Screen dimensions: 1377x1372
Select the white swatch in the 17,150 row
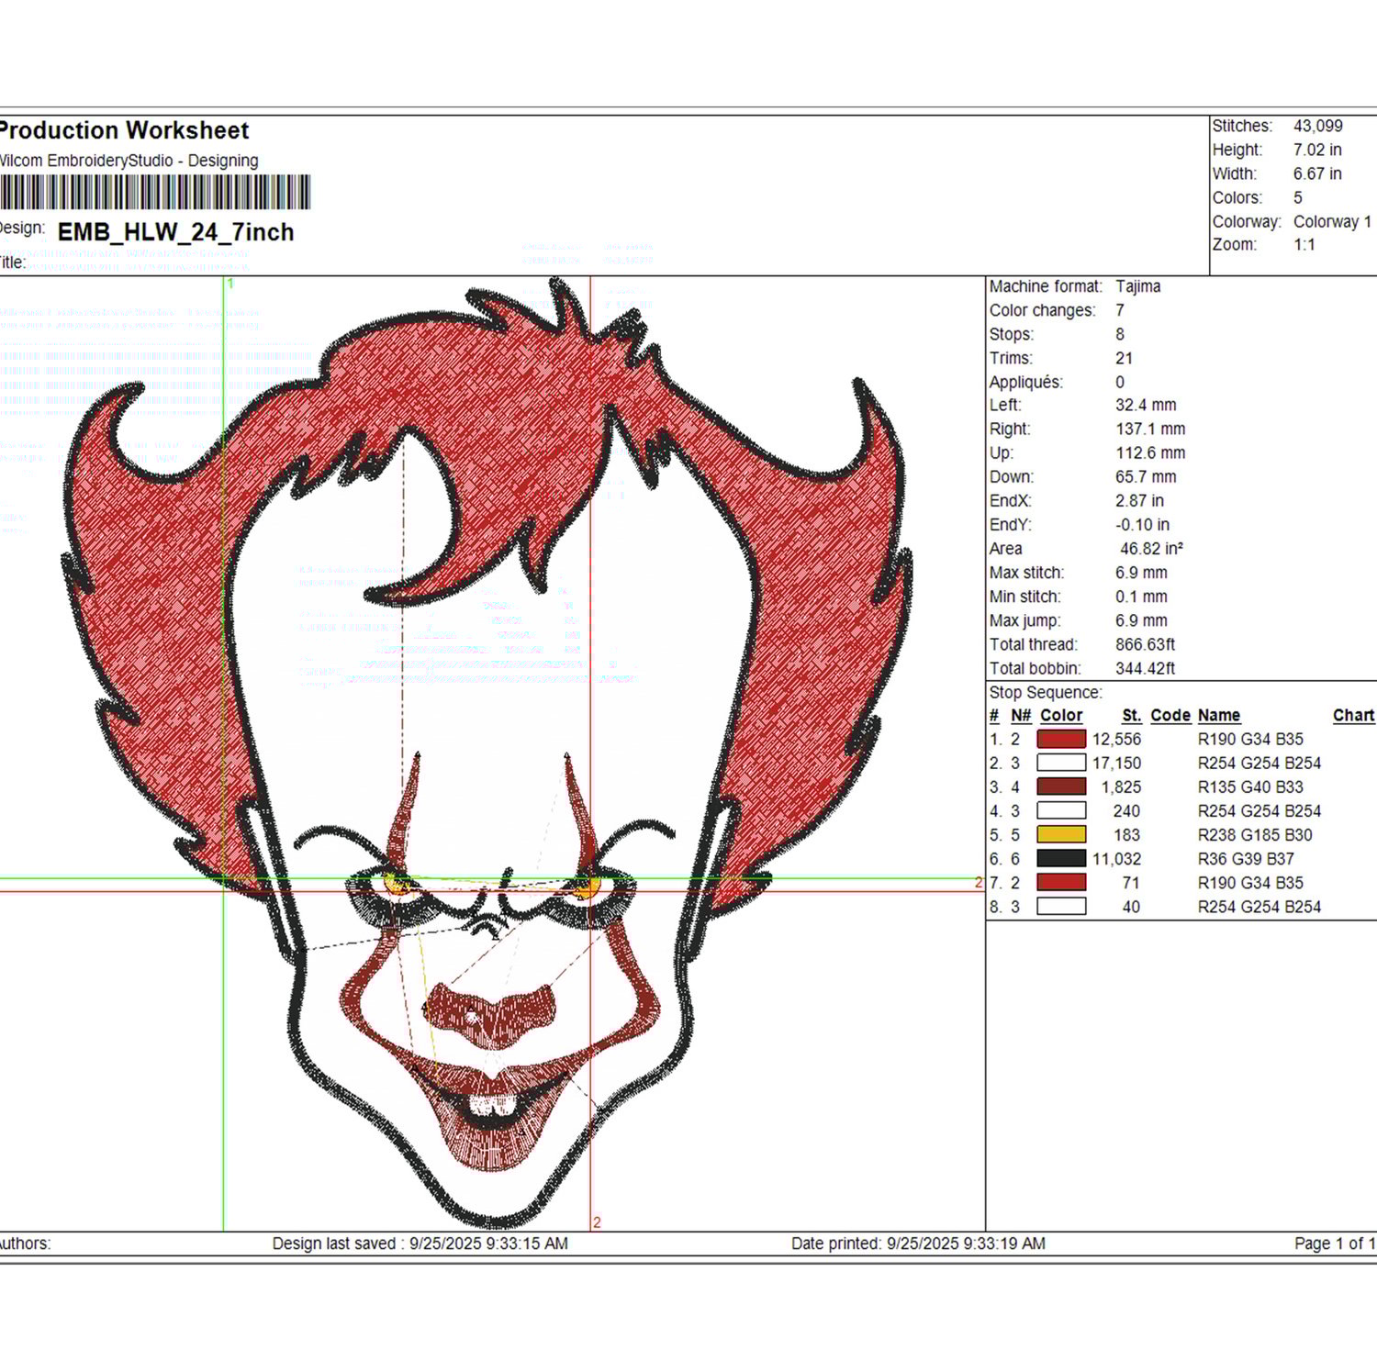pyautogui.click(x=1061, y=763)
